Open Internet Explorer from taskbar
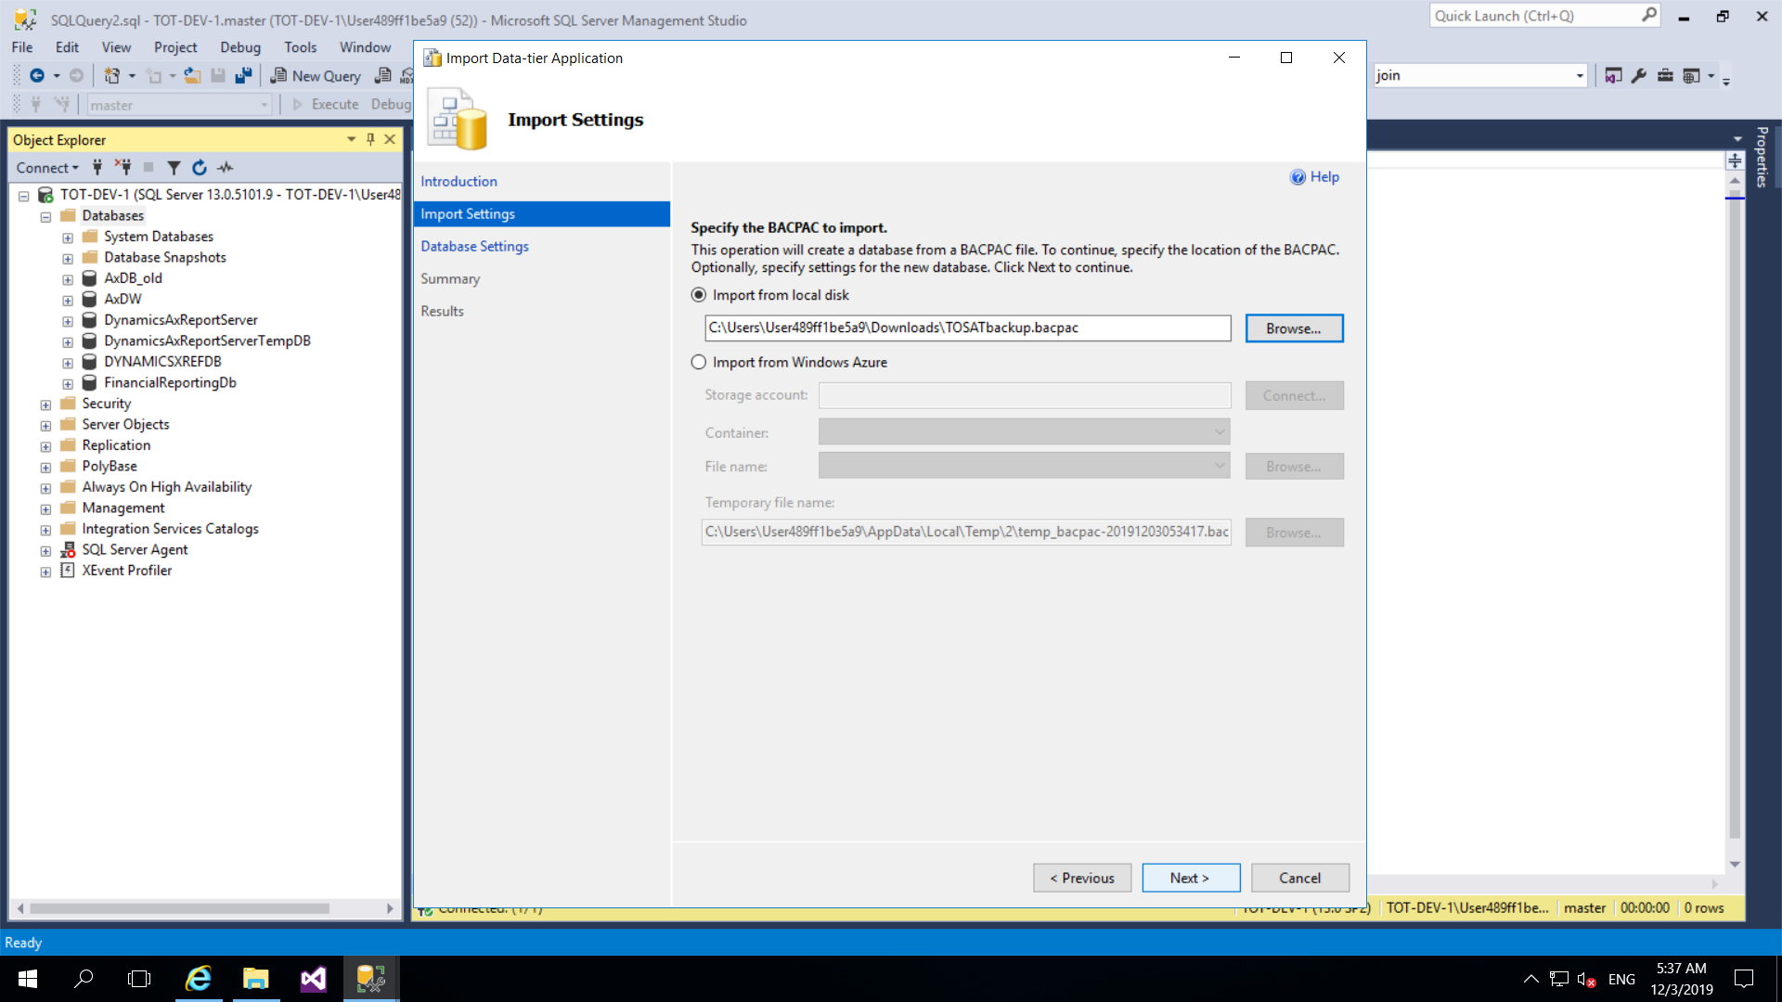The height and width of the screenshot is (1002, 1782). tap(199, 979)
